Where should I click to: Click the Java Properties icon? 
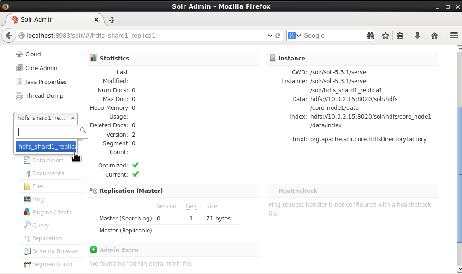pyautogui.click(x=19, y=82)
